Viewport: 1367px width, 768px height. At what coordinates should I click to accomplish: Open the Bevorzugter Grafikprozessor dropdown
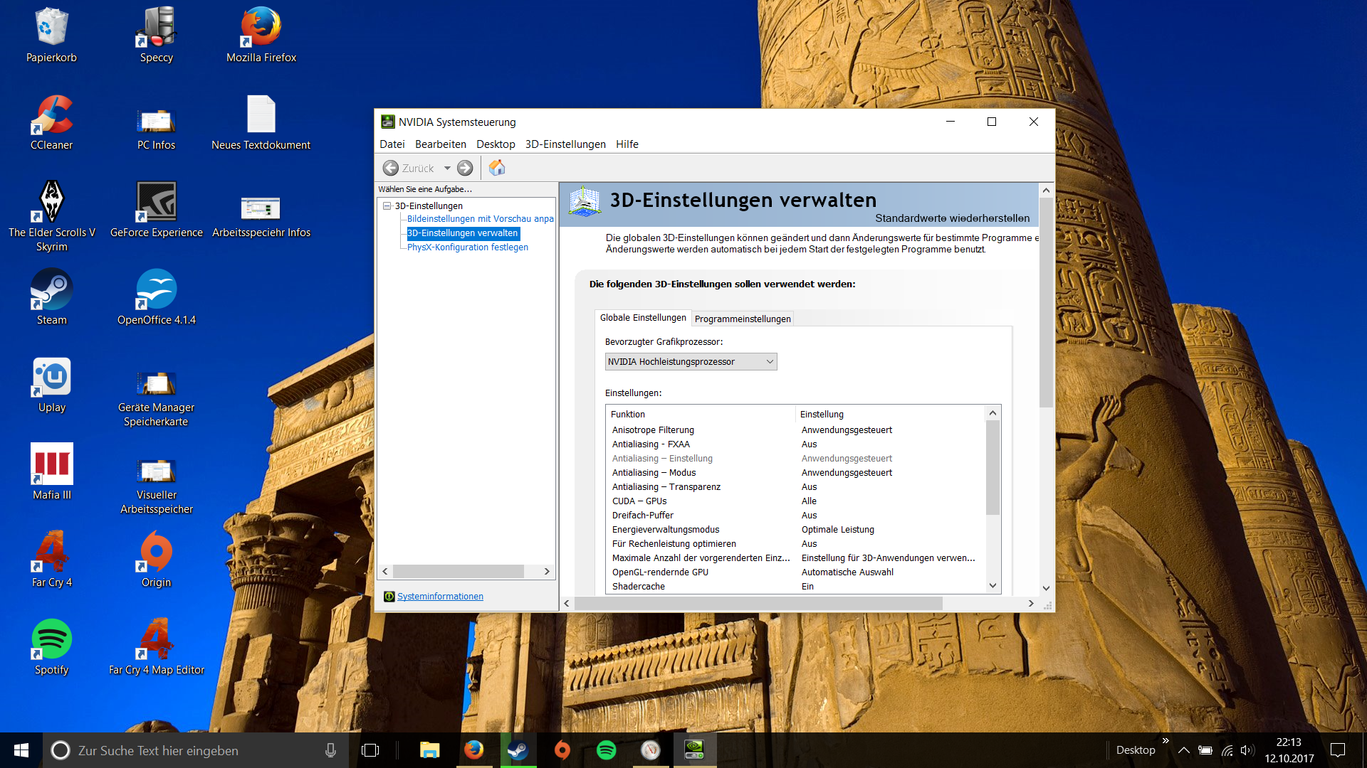(690, 362)
